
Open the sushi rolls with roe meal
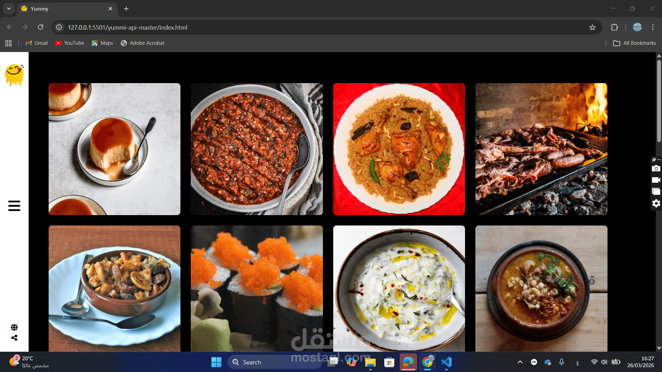pyautogui.click(x=257, y=289)
